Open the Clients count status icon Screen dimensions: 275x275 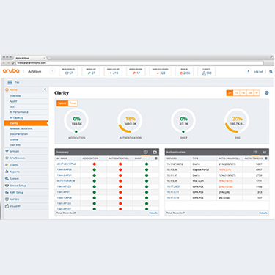pos(207,71)
